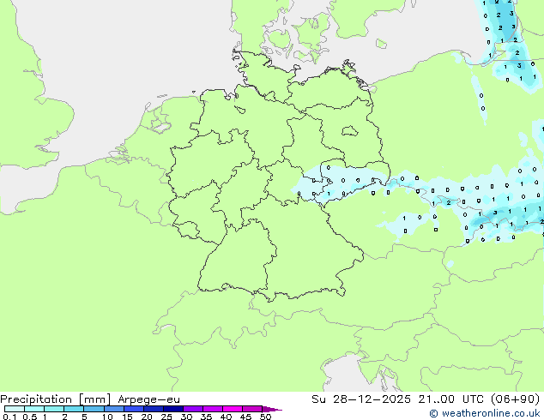Click the legend label '50'
The width and height of the screenshot is (544, 420).
tap(265, 417)
